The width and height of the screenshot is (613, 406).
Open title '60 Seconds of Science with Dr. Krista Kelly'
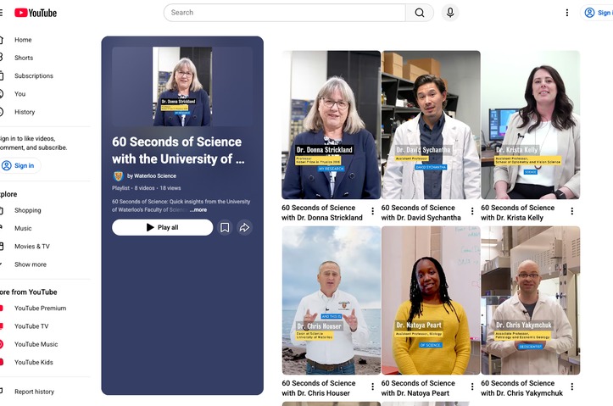[517, 213]
